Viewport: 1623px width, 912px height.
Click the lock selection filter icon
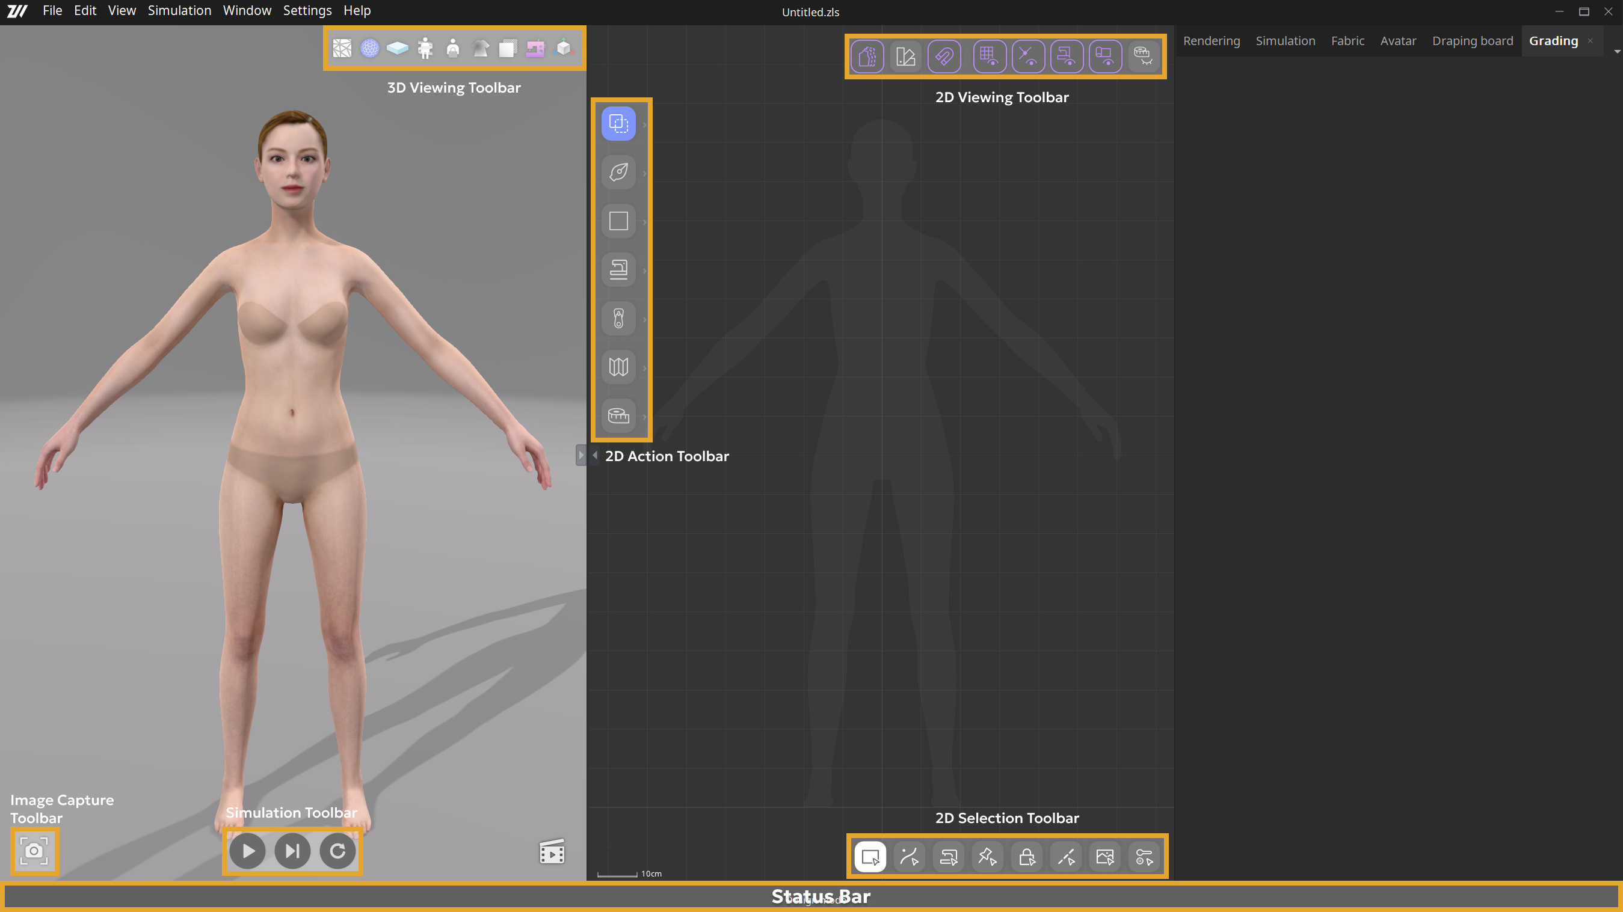1026,857
